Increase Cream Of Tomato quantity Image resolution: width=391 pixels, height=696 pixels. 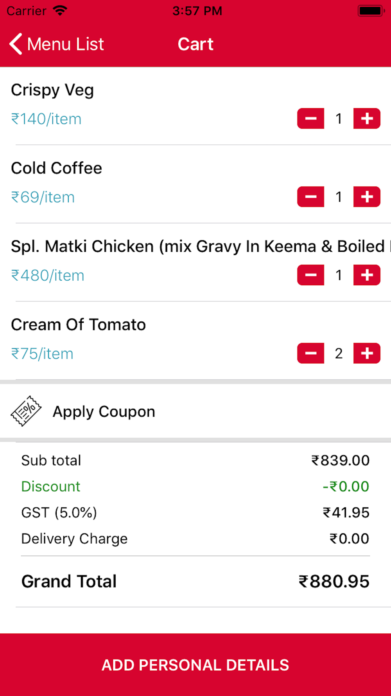367,353
